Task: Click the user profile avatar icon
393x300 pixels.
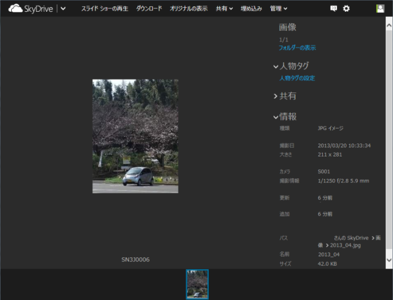Action: tap(380, 8)
